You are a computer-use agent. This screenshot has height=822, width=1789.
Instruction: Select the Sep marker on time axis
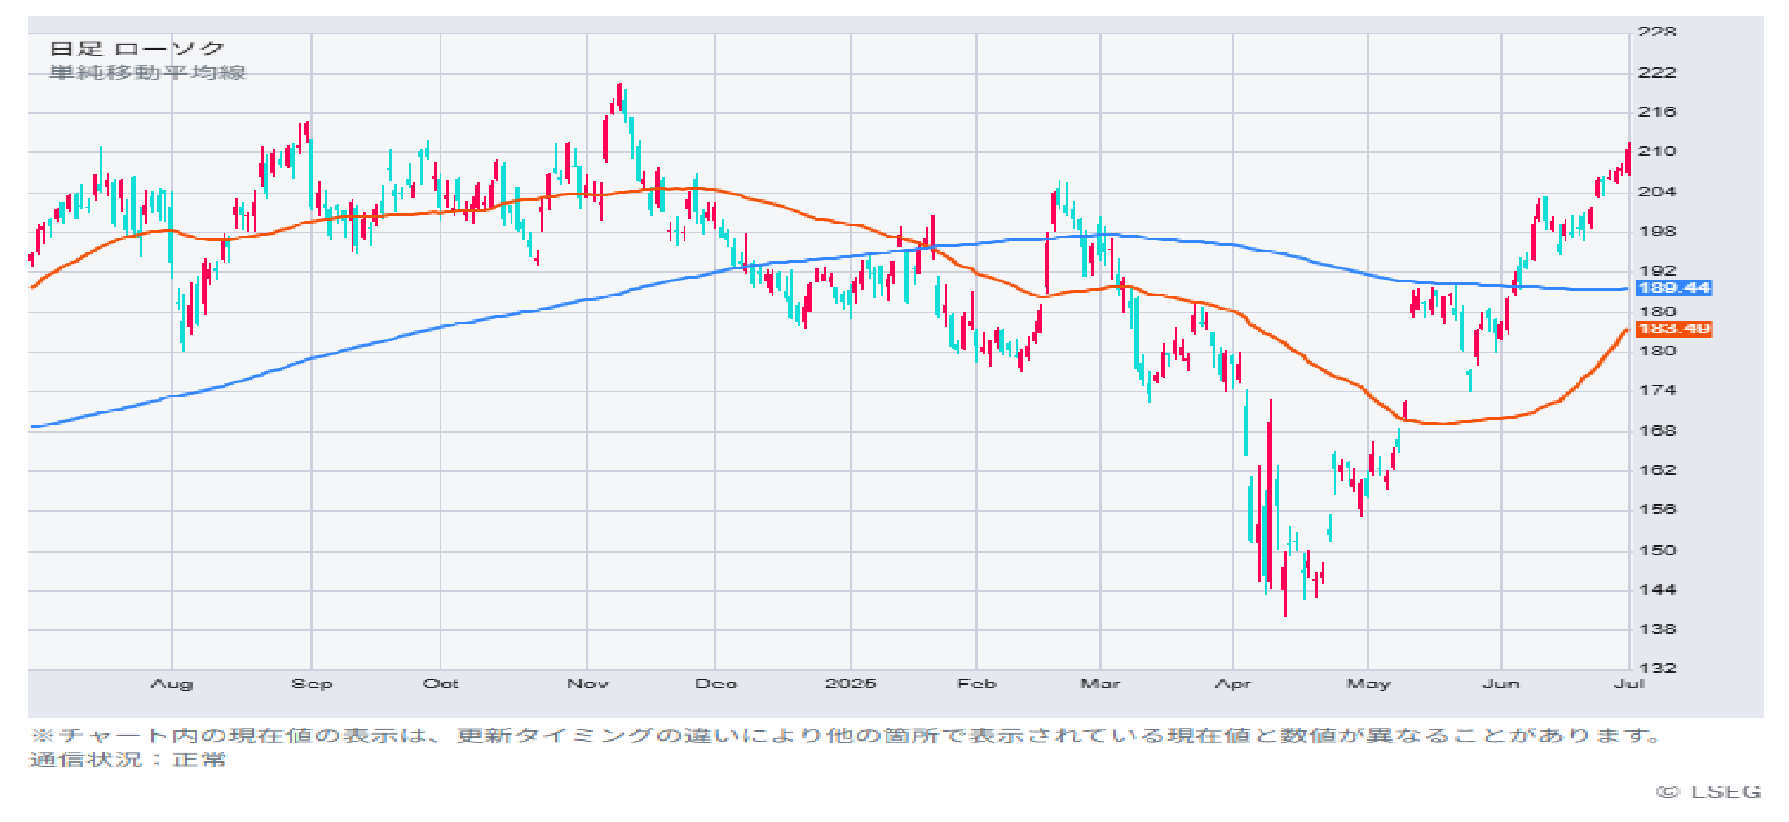pyautogui.click(x=311, y=684)
